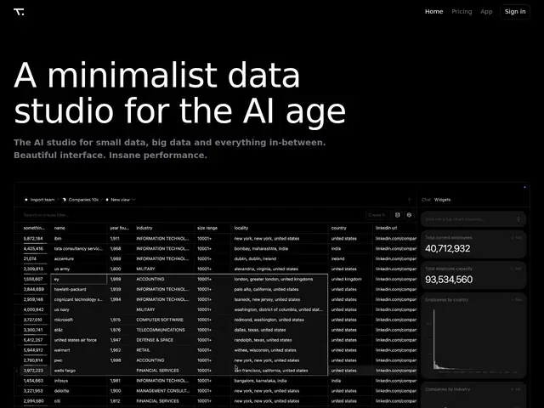
Task: Click the 40,712,932 employee total
Action: [448, 248]
